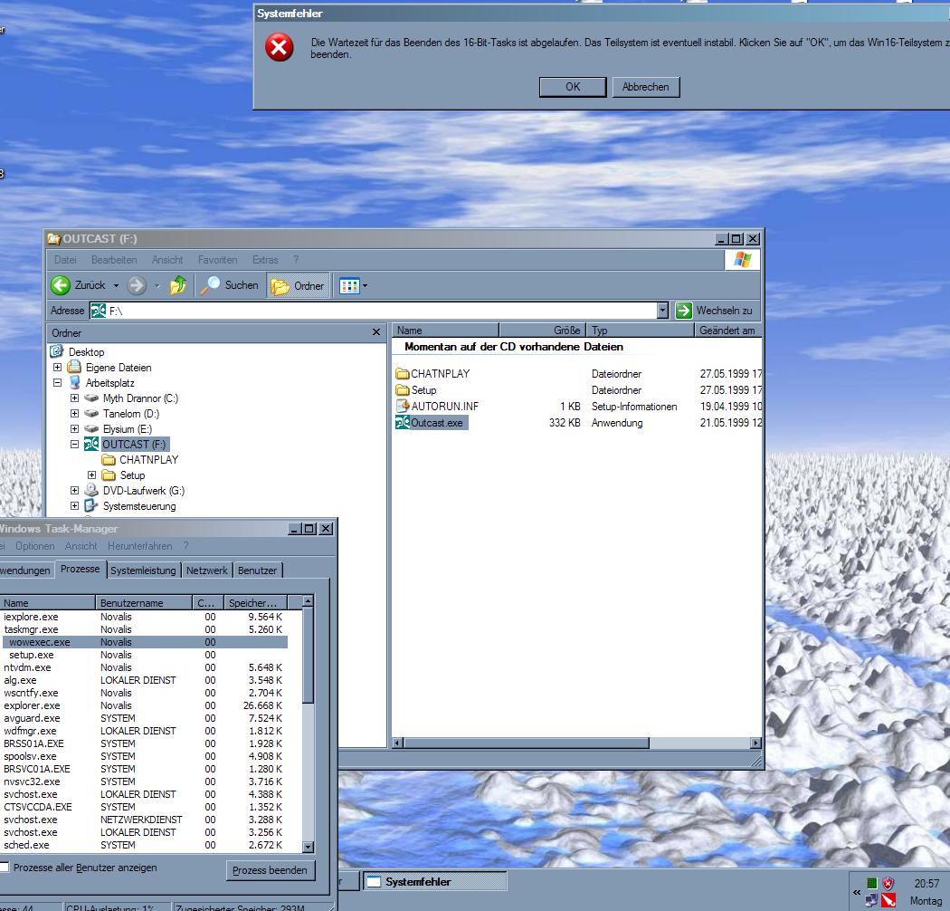950x911 pixels.
Task: Expand Systemsteuerung node in tree
Action: [74, 505]
